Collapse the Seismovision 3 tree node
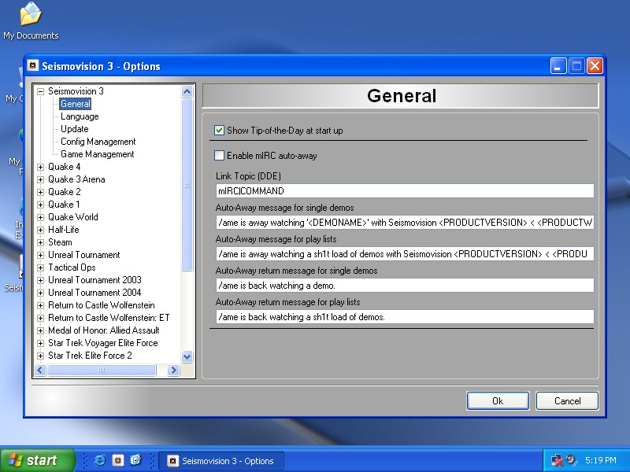The height and width of the screenshot is (472, 630). coord(41,91)
